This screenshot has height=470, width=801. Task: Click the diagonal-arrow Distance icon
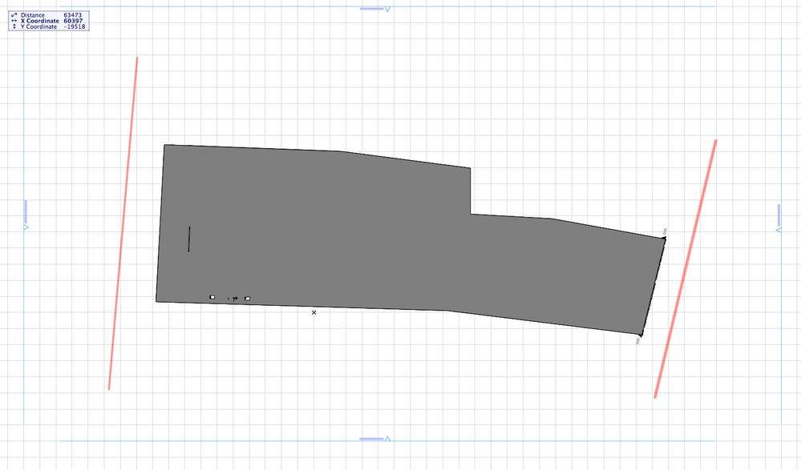pyautogui.click(x=14, y=14)
